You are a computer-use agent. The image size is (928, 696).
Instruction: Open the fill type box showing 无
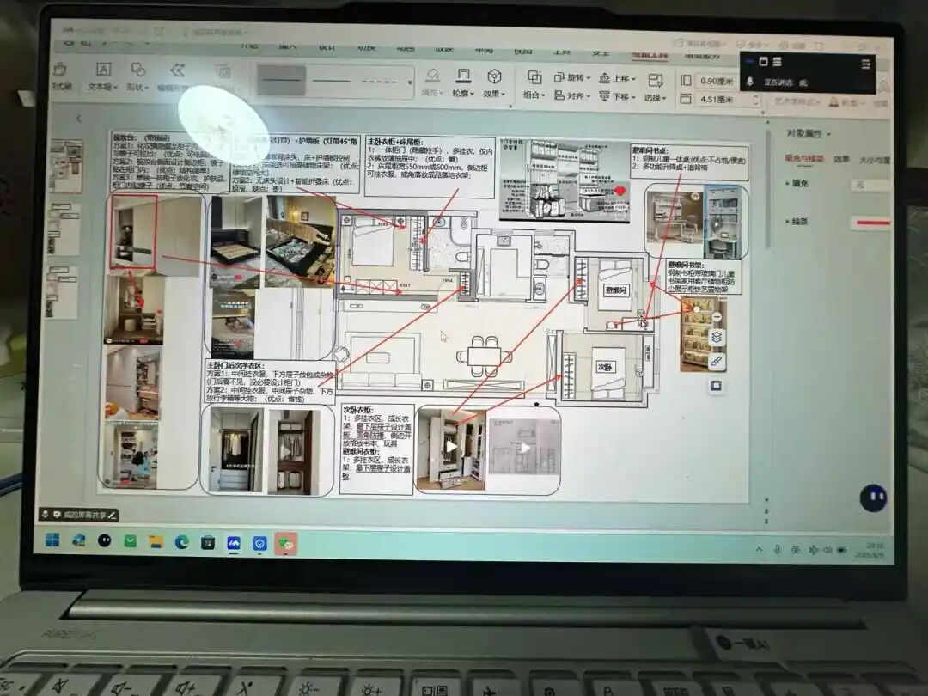tap(870, 186)
